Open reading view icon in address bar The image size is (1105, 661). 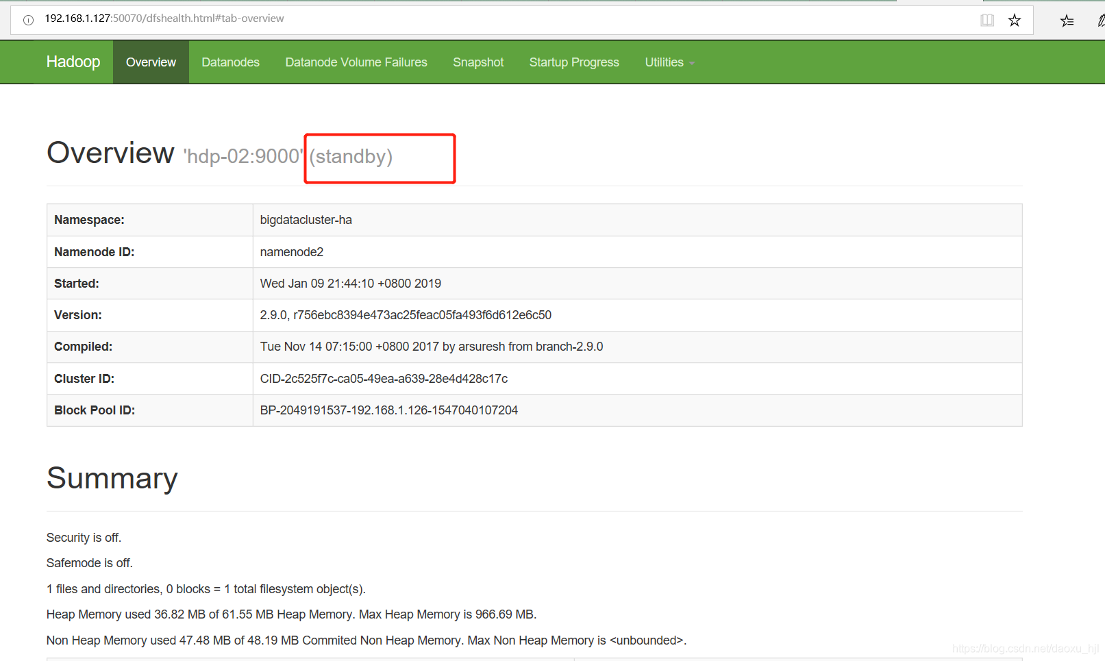[x=987, y=20]
